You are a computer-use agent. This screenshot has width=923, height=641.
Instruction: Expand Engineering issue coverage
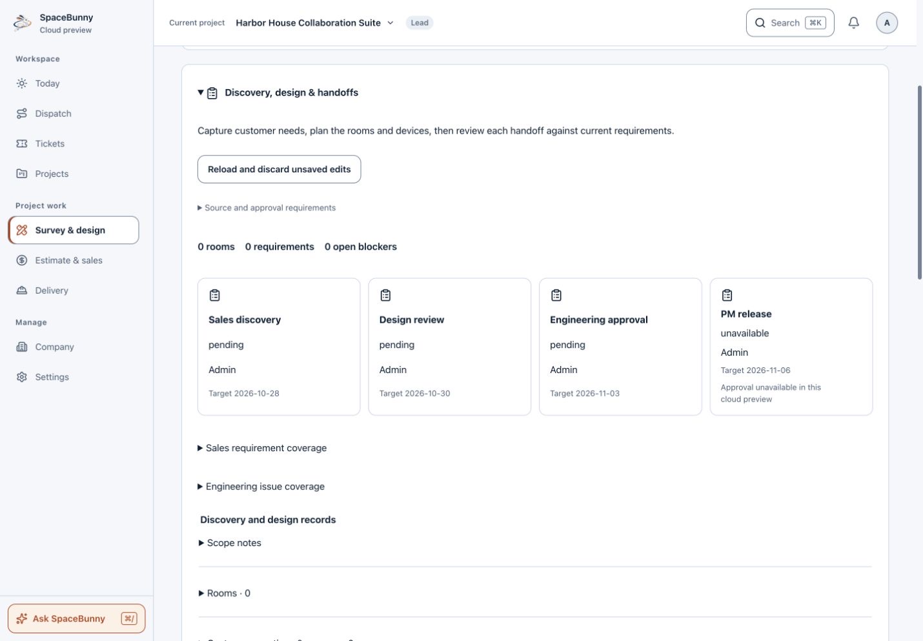(261, 487)
